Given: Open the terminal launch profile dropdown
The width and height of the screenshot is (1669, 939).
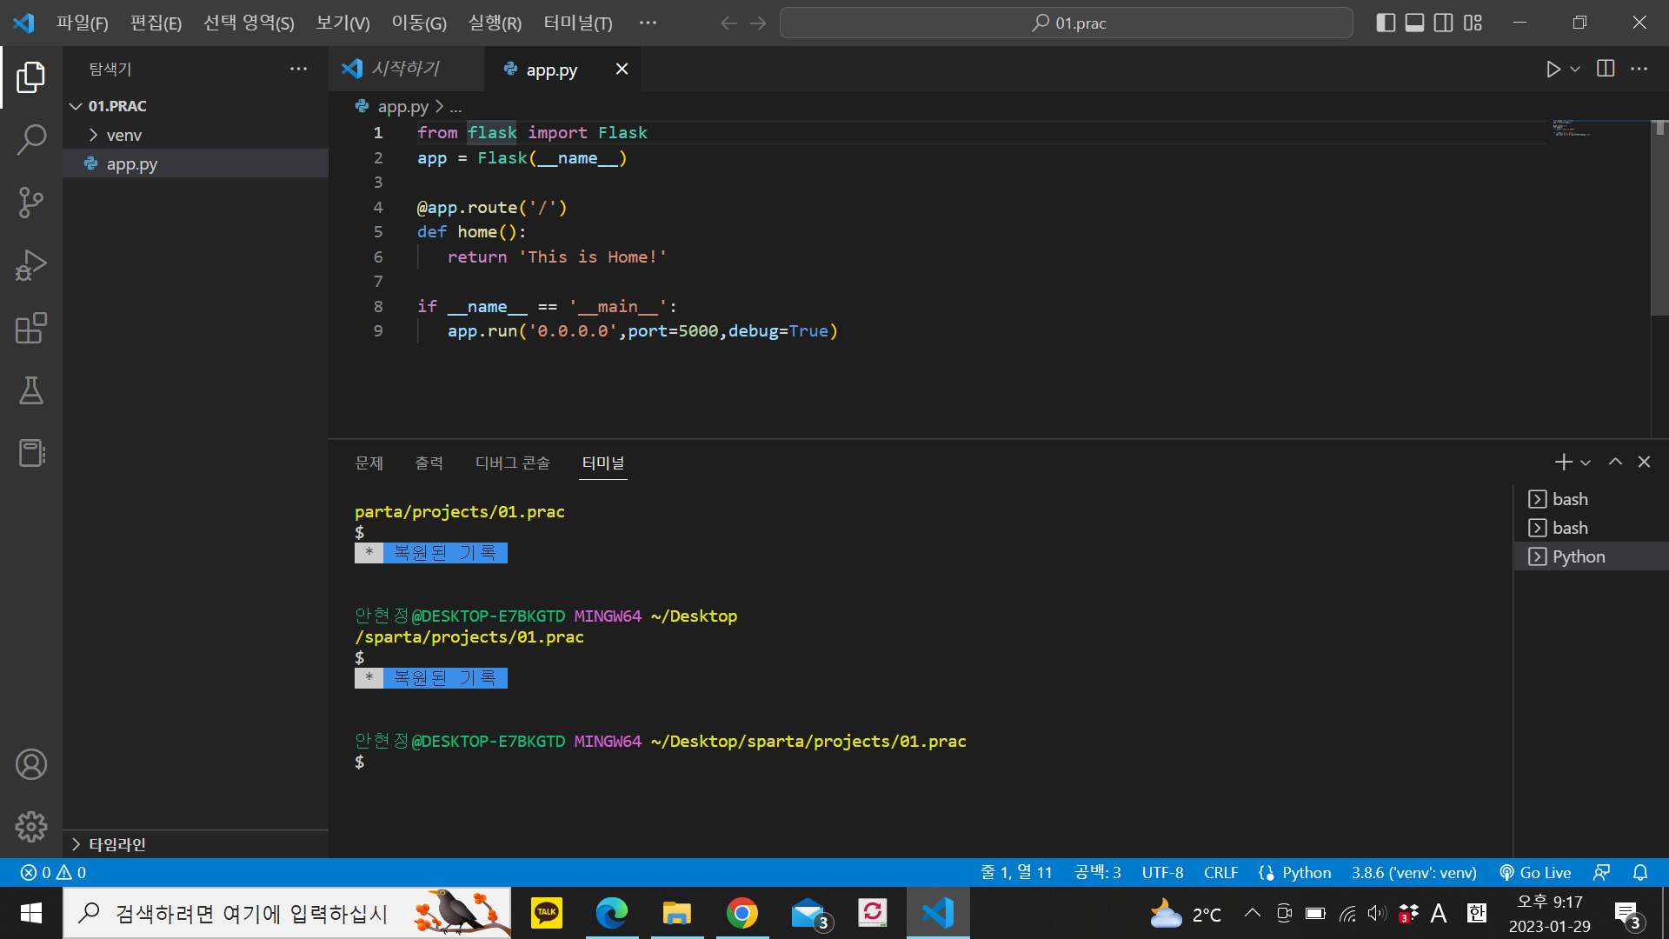Looking at the screenshot, I should pyautogui.click(x=1586, y=462).
